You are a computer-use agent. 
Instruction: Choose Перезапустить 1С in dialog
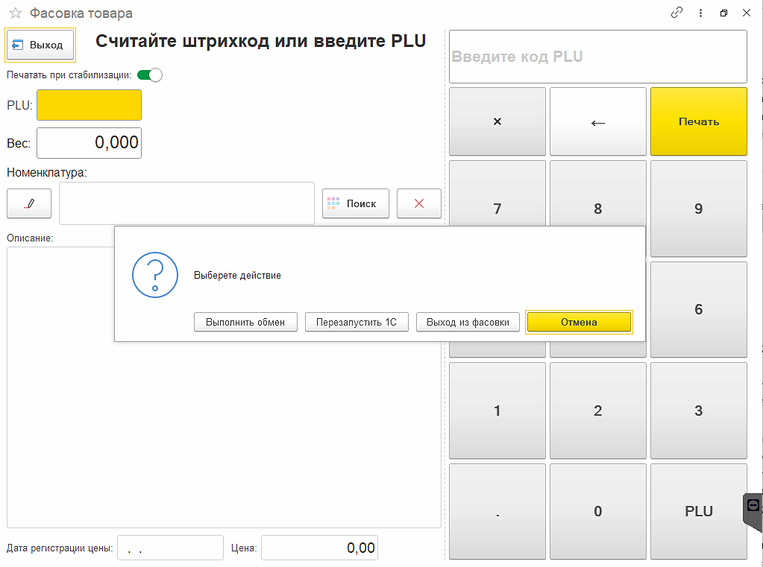click(x=357, y=322)
